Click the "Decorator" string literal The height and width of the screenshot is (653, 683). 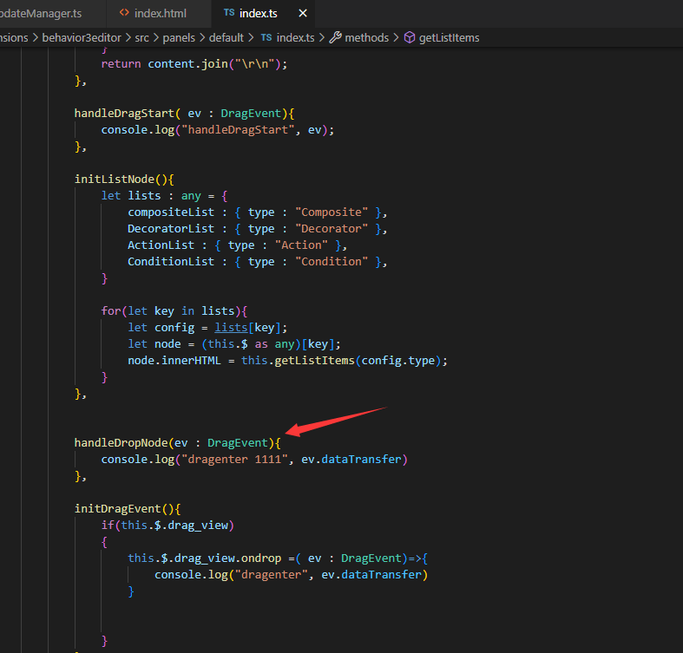click(331, 229)
